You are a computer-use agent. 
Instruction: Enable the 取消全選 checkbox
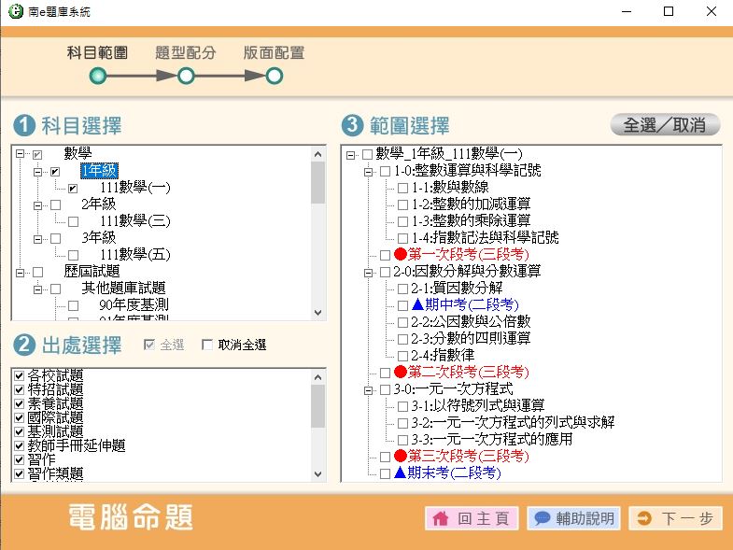(x=207, y=346)
